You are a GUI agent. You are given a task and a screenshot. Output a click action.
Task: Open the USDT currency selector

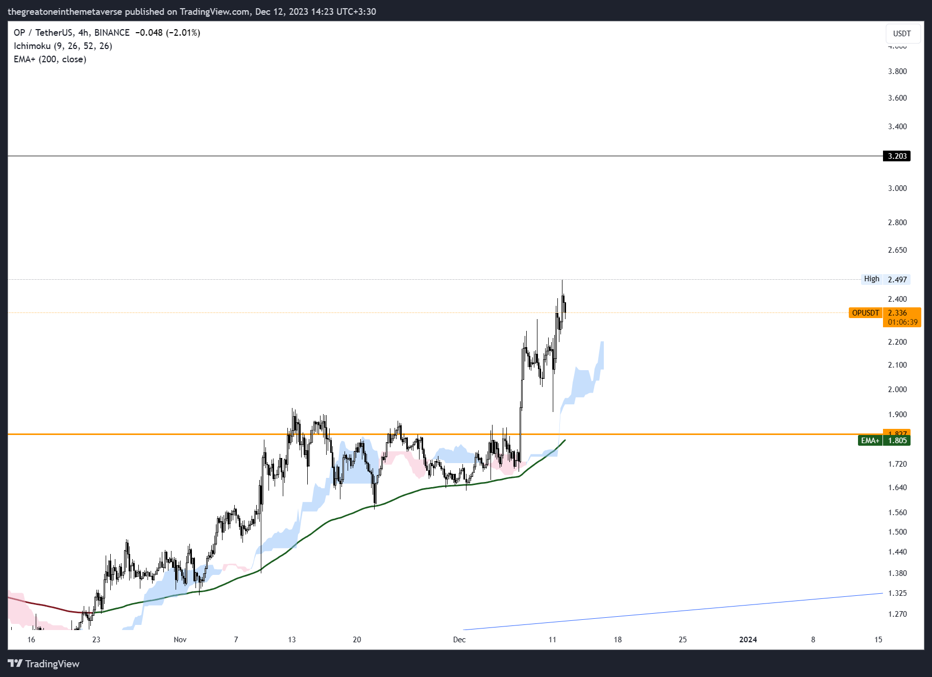[902, 34]
